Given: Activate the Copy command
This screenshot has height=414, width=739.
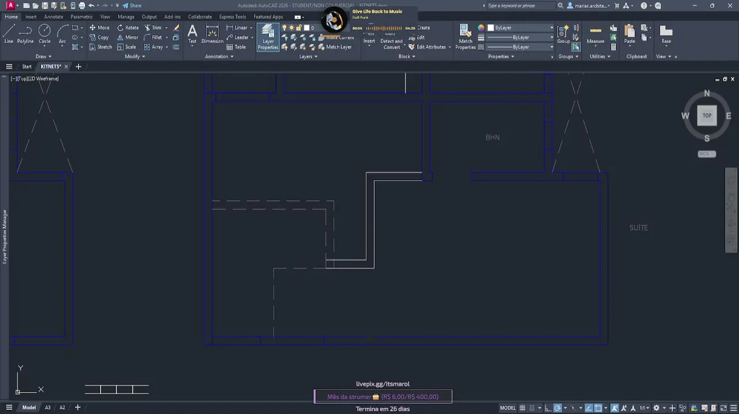Looking at the screenshot, I should pos(99,37).
